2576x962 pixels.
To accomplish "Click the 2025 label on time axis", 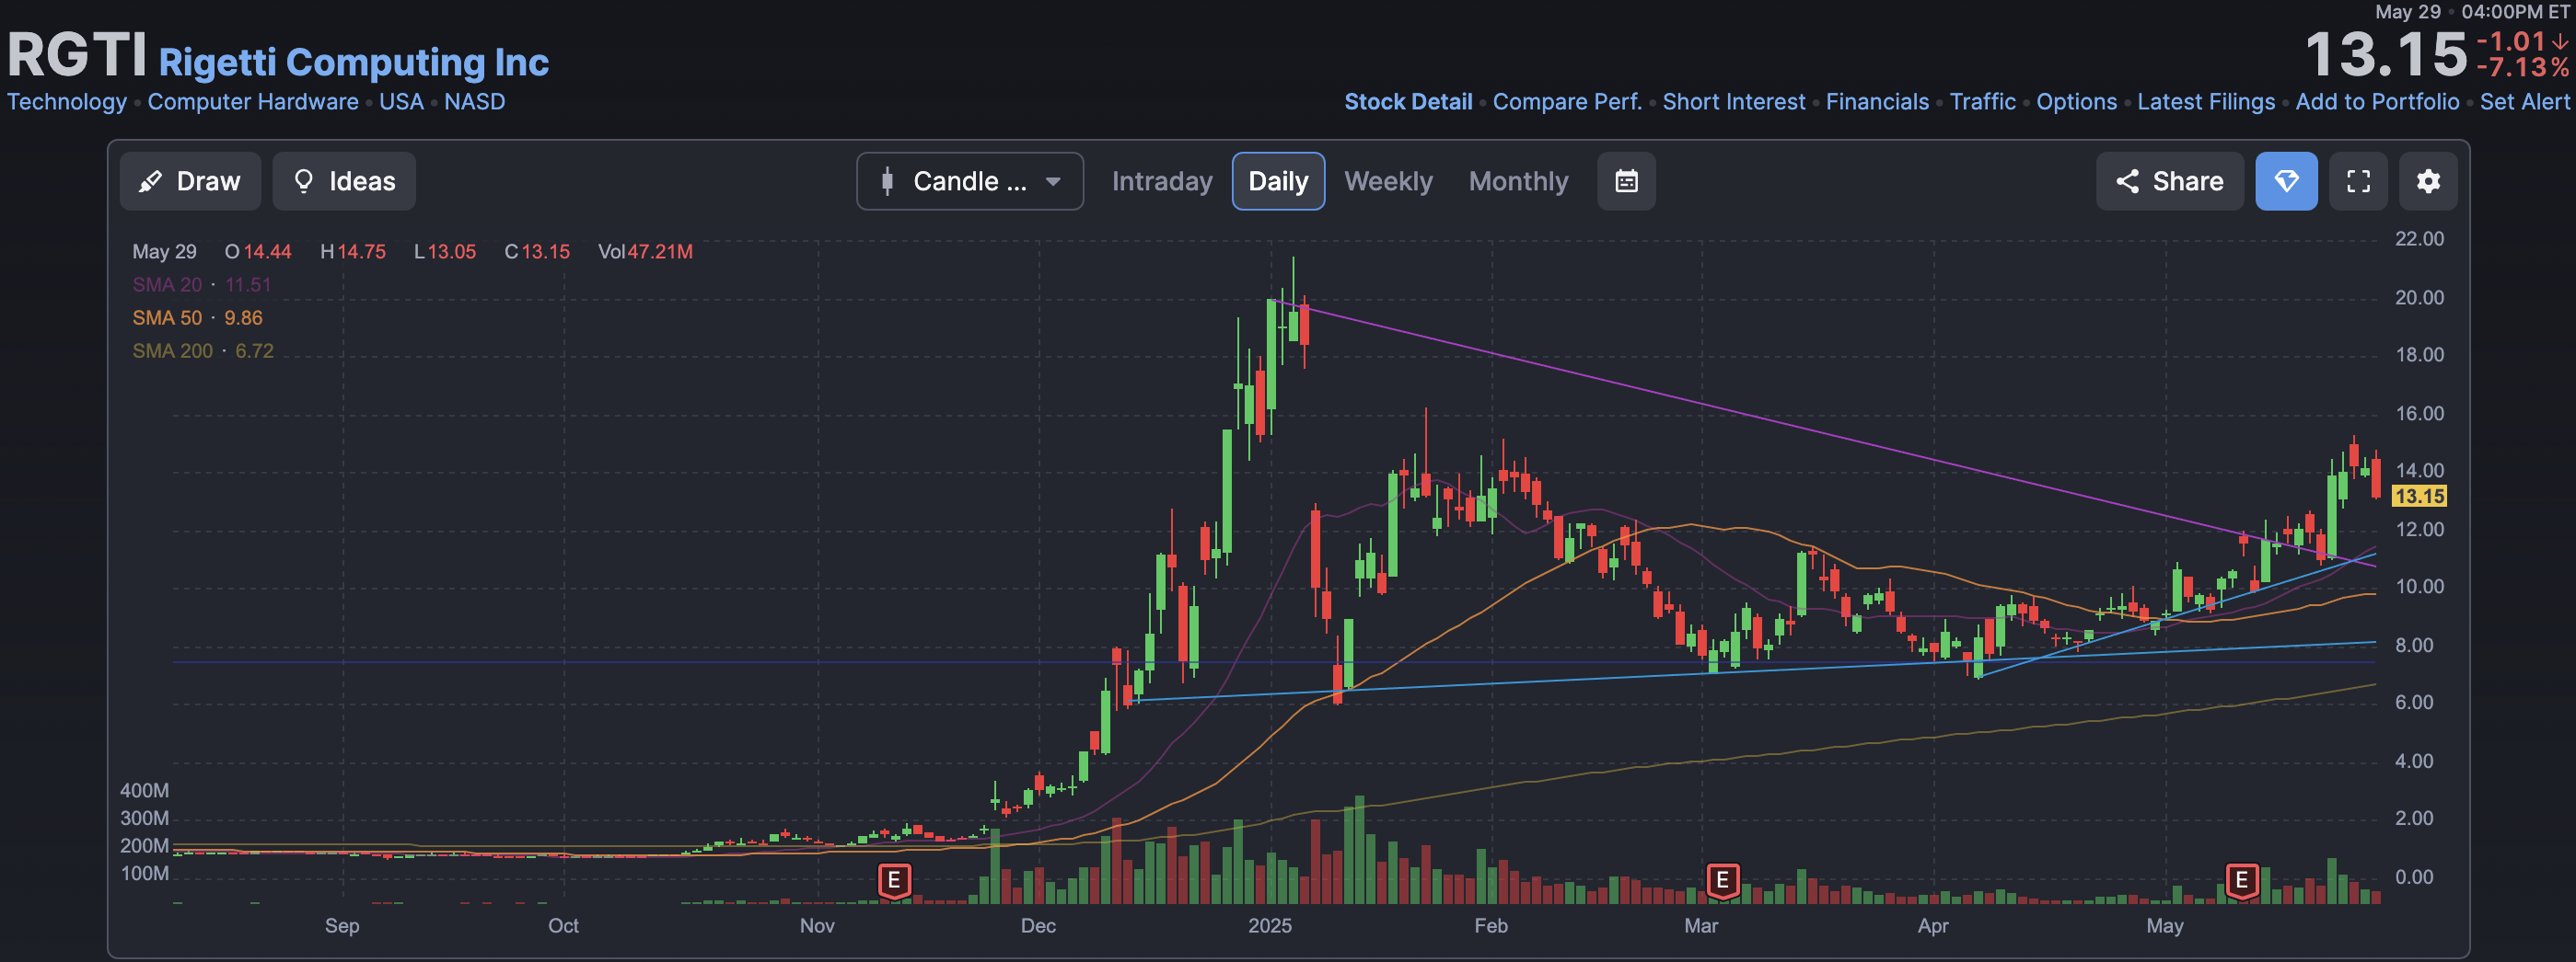I will (1270, 925).
